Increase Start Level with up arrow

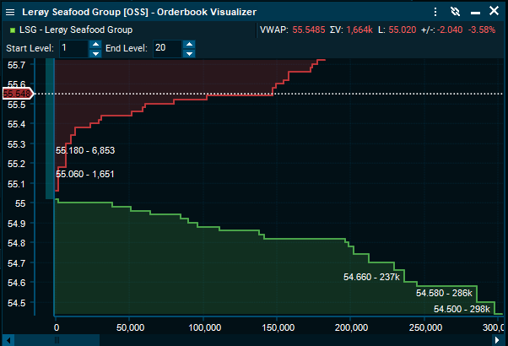(x=95, y=45)
